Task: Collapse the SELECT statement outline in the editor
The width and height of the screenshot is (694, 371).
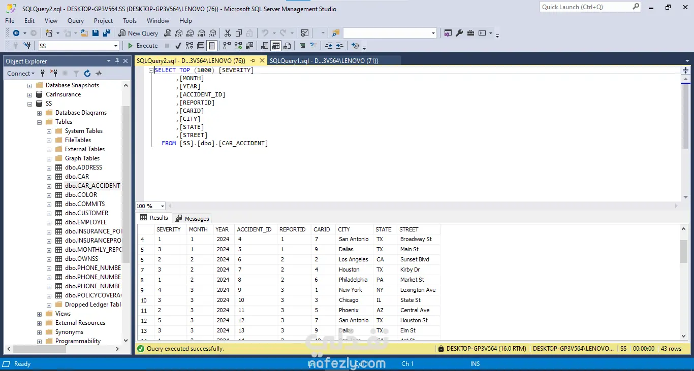Action: click(151, 71)
